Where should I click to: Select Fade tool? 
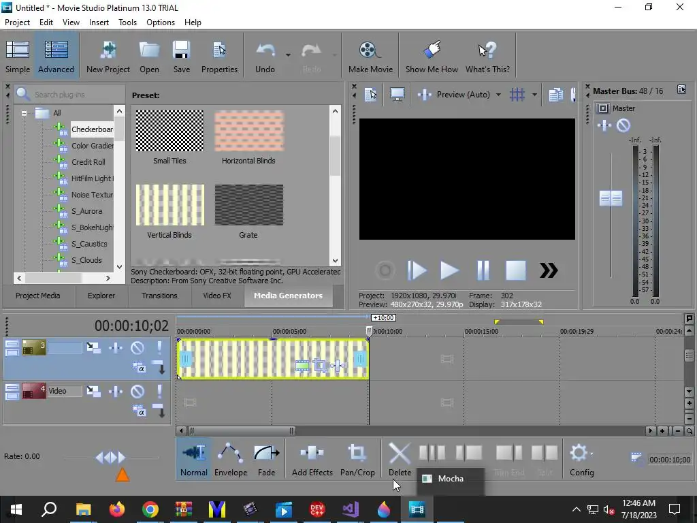pyautogui.click(x=266, y=460)
